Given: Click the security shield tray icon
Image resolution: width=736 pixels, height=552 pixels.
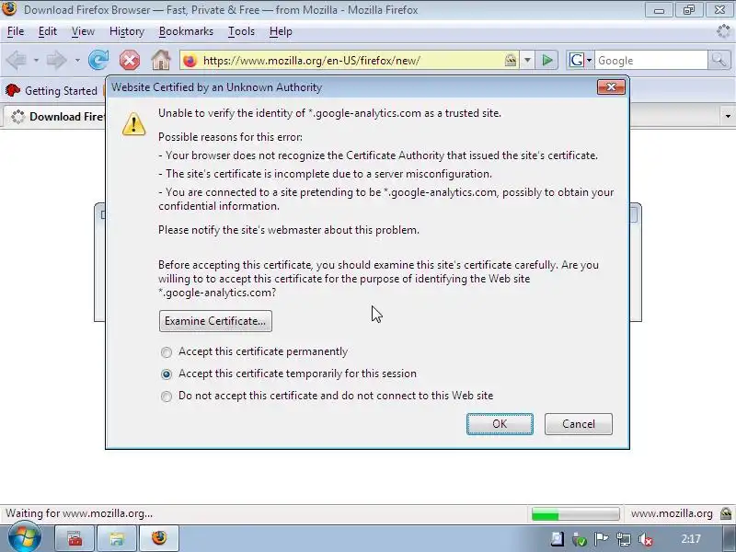Looking at the screenshot, I should pyautogui.click(x=580, y=539).
